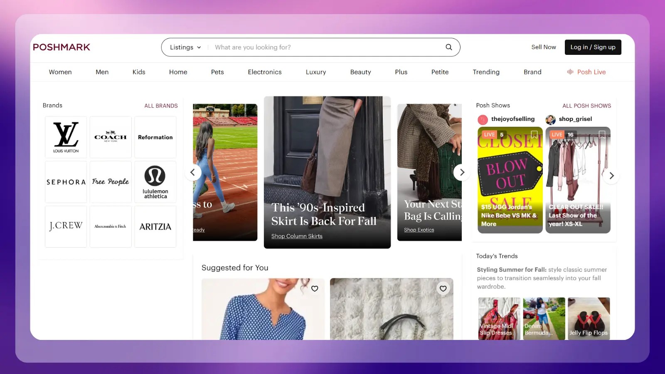Click thejoyofselling profile avatar
Screen dimensions: 665x374
(483, 120)
